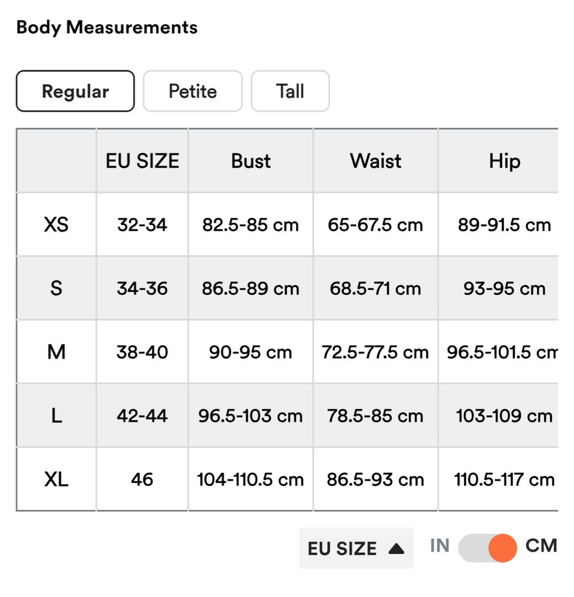The image size is (574, 597).
Task: Select the S size row label
Action: 56,288
